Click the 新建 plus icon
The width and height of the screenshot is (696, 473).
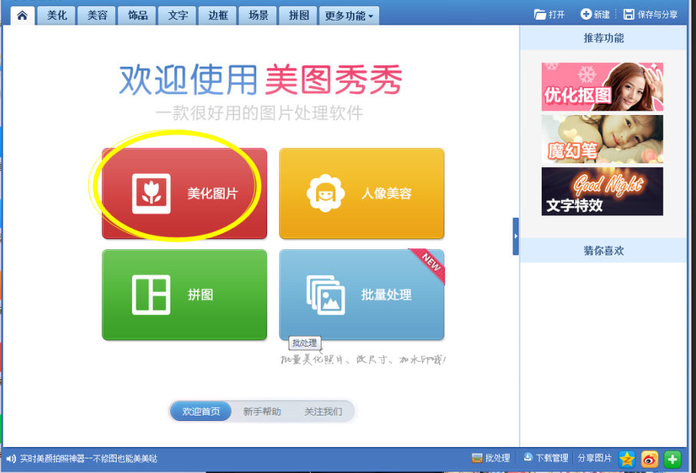click(586, 15)
